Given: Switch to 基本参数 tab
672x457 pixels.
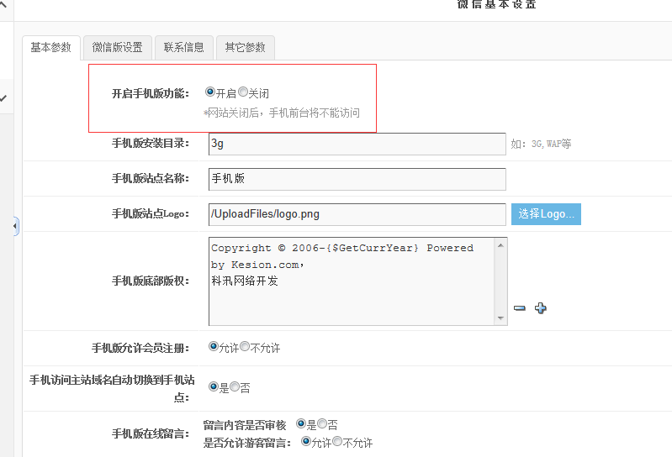Looking at the screenshot, I should coord(51,48).
